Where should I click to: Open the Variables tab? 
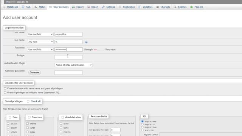(x=146, y=7)
